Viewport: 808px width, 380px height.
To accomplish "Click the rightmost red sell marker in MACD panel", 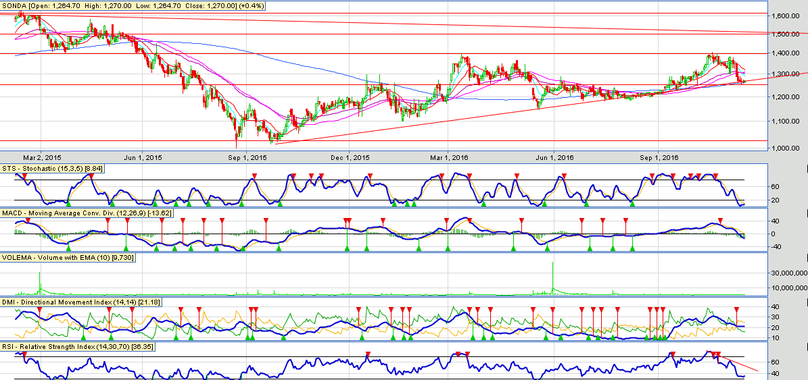I will (719, 220).
